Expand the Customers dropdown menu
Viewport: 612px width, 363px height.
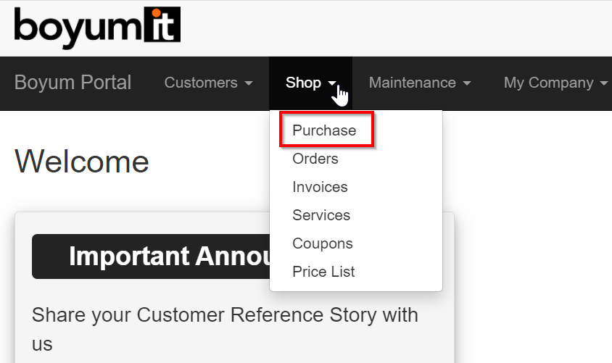click(x=208, y=83)
